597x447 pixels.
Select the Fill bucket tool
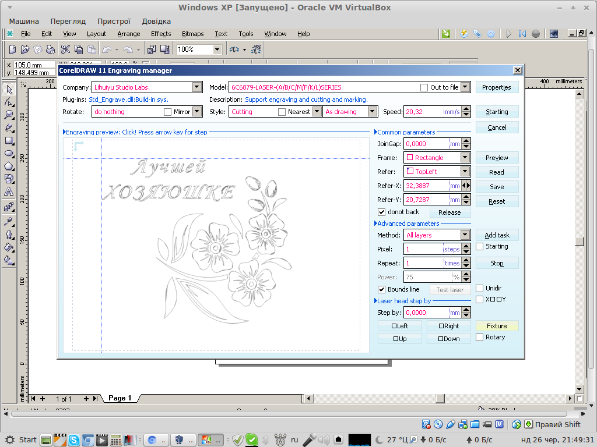[9, 247]
